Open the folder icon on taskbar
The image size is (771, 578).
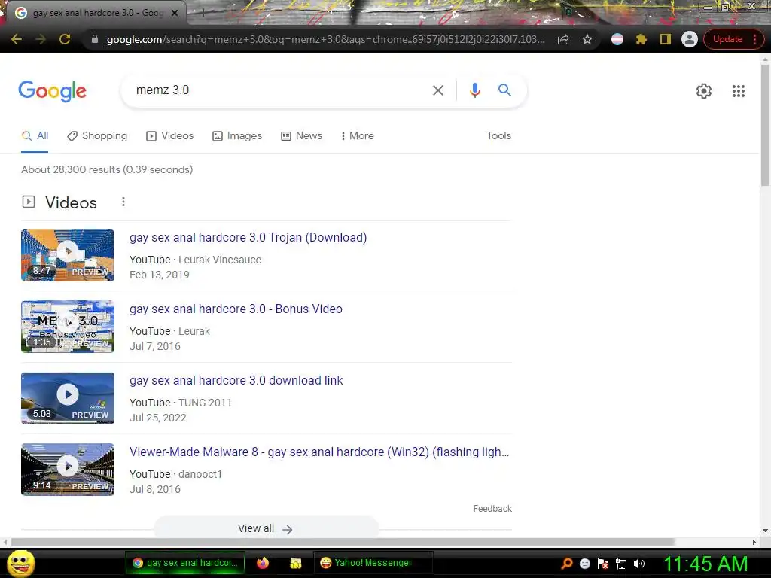295,563
